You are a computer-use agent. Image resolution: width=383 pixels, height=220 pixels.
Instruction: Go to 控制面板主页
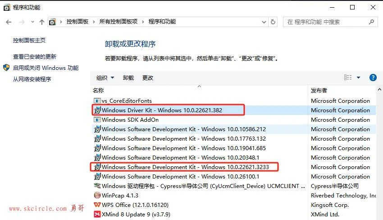[x=29, y=41]
